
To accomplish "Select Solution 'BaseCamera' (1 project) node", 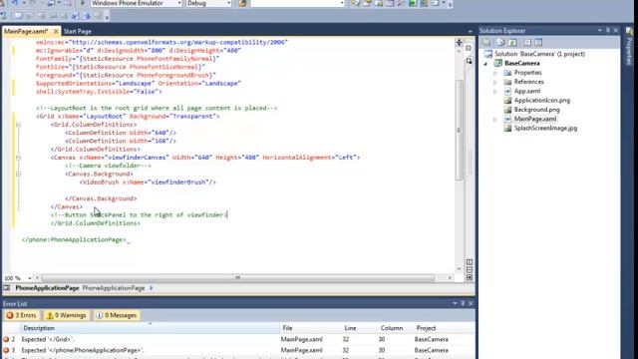I will pos(539,54).
